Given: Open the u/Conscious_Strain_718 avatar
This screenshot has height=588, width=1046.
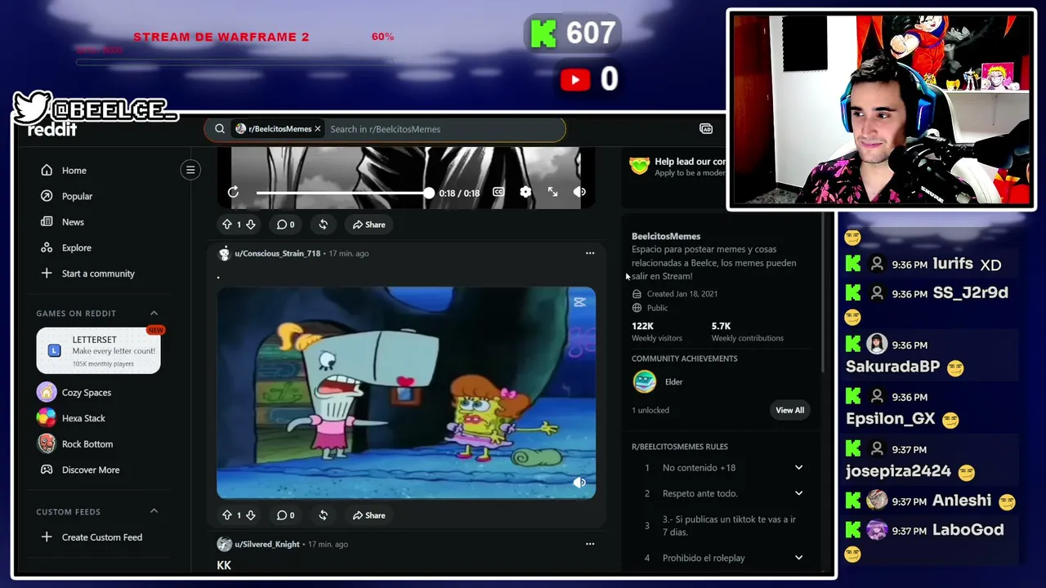Looking at the screenshot, I should (x=224, y=253).
